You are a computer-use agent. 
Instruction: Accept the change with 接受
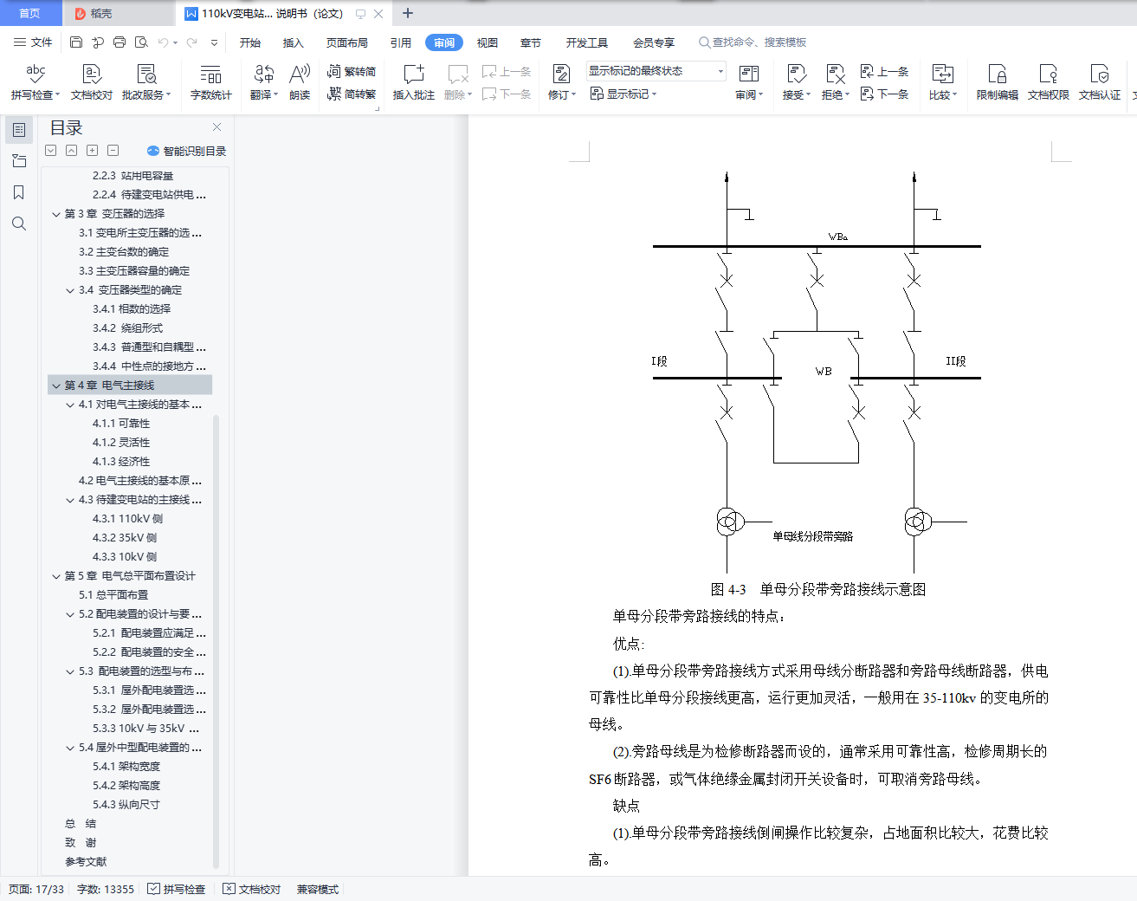click(797, 82)
